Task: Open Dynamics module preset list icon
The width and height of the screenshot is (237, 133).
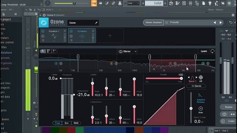Action: pos(71,40)
